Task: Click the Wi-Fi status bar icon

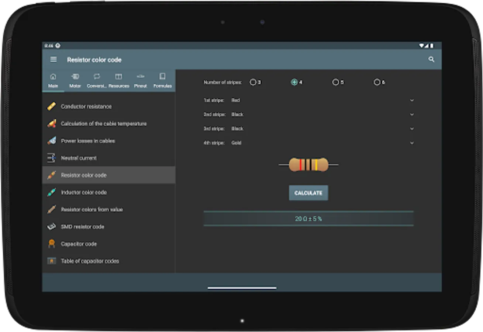Action: [421, 46]
